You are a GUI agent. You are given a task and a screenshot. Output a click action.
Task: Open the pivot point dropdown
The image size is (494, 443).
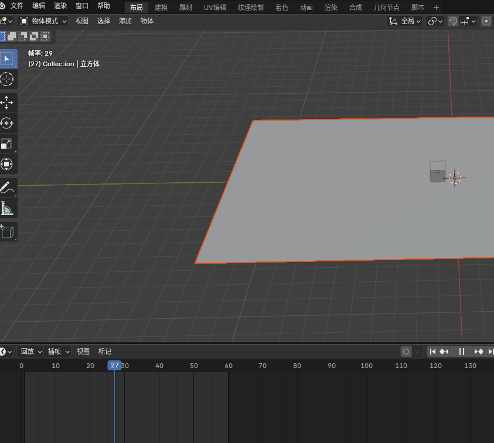tap(435, 21)
